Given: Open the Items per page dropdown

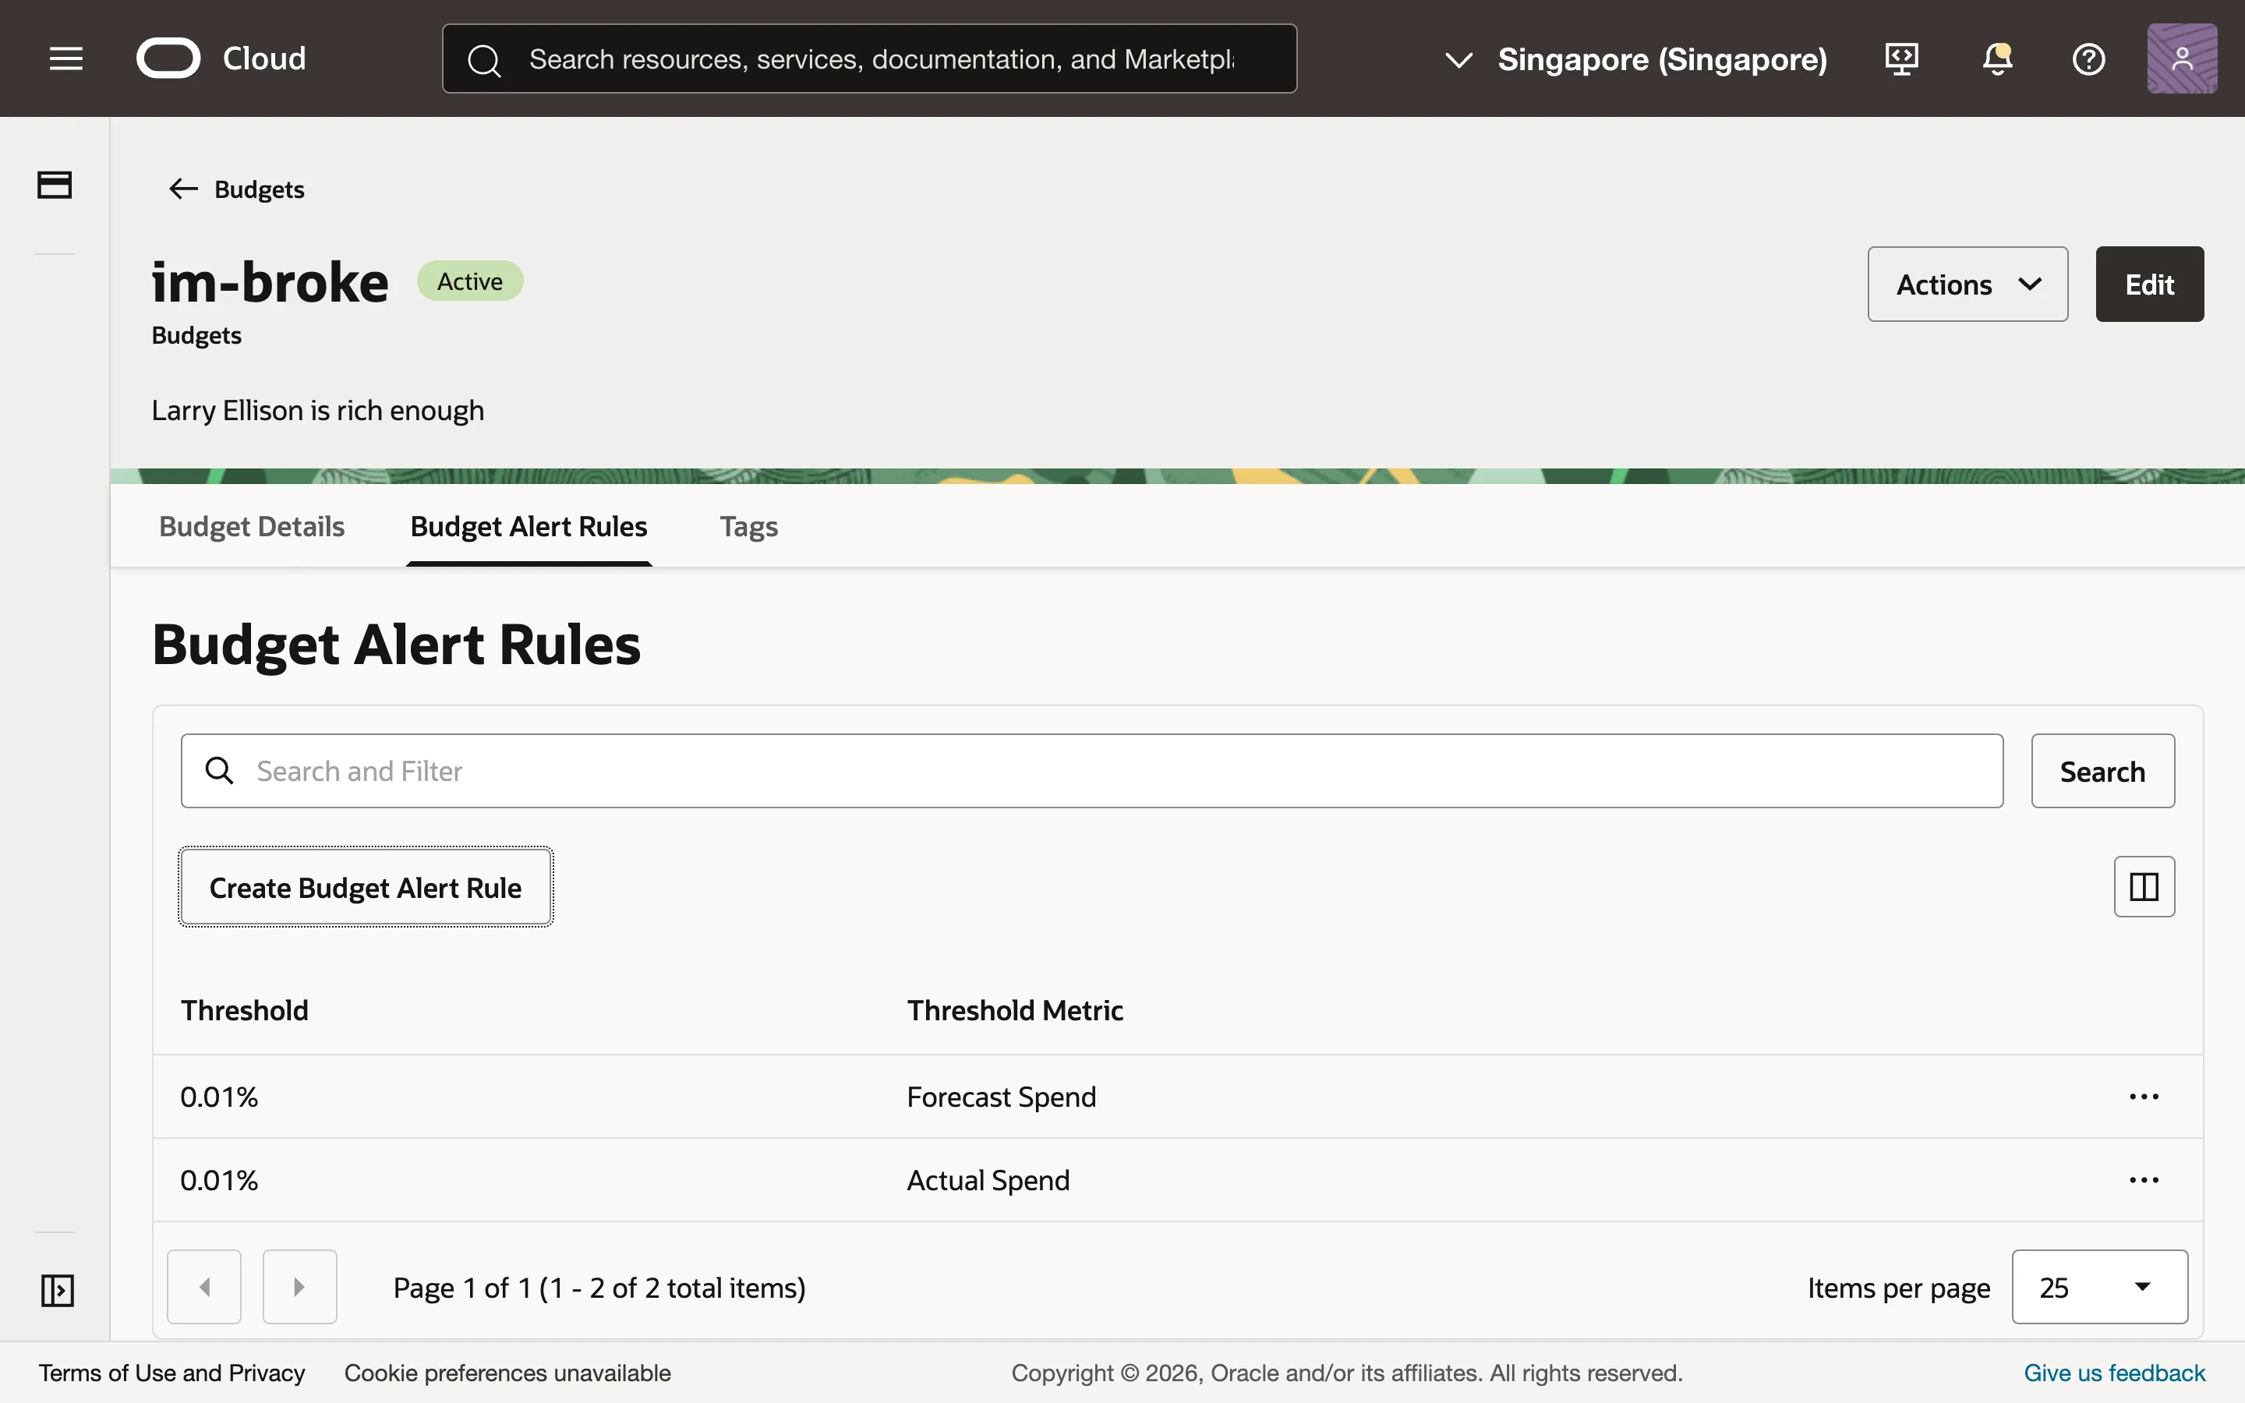Looking at the screenshot, I should (2099, 1286).
